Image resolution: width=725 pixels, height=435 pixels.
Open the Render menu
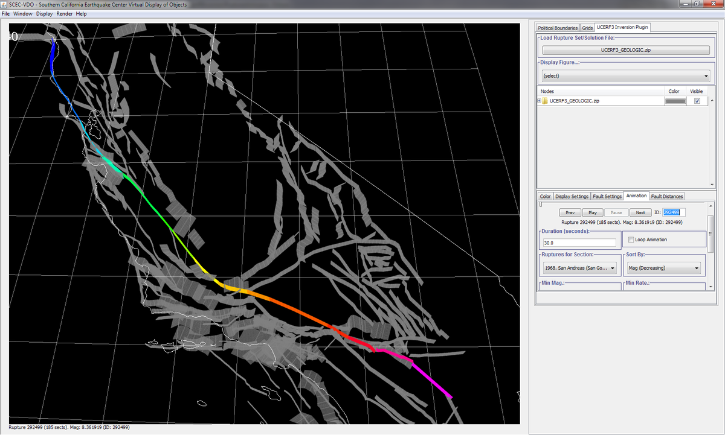coord(65,13)
